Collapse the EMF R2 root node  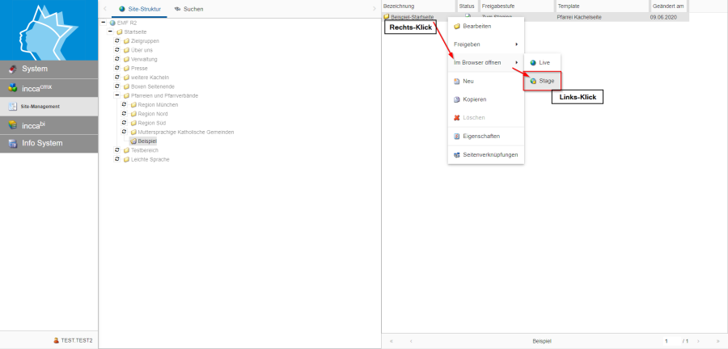pyautogui.click(x=104, y=23)
